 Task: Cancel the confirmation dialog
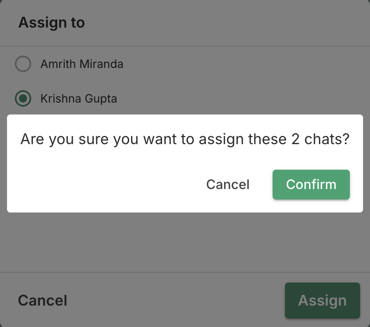[x=228, y=185]
